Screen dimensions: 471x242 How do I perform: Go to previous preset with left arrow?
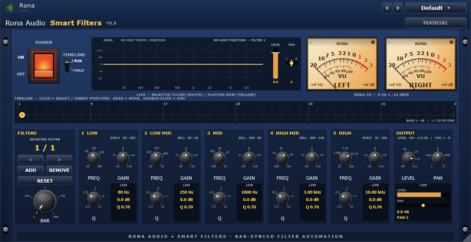click(387, 8)
